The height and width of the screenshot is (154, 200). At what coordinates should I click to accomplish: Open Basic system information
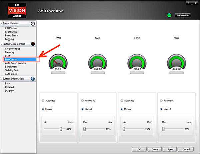8,83
